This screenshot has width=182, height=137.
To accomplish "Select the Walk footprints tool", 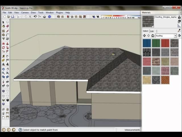I will click(x=3, y=86).
